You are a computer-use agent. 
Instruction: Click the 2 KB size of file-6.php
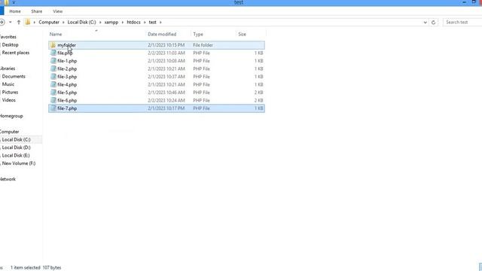coord(258,100)
